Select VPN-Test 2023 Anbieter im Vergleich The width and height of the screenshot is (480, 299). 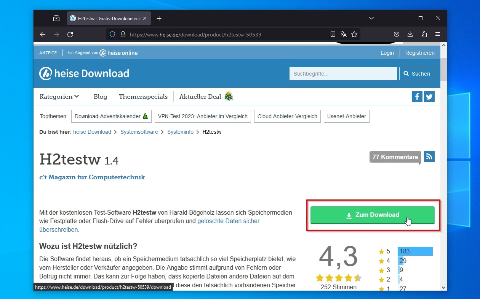(203, 116)
